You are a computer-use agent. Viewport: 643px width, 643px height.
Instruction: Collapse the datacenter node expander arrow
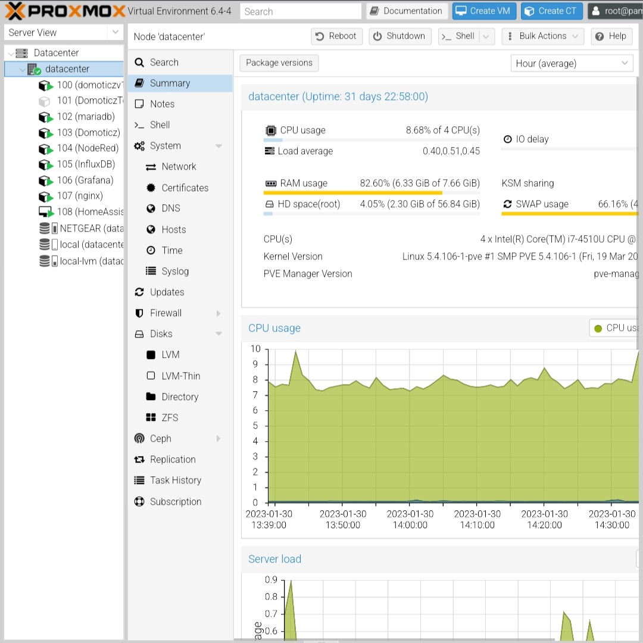[22, 69]
